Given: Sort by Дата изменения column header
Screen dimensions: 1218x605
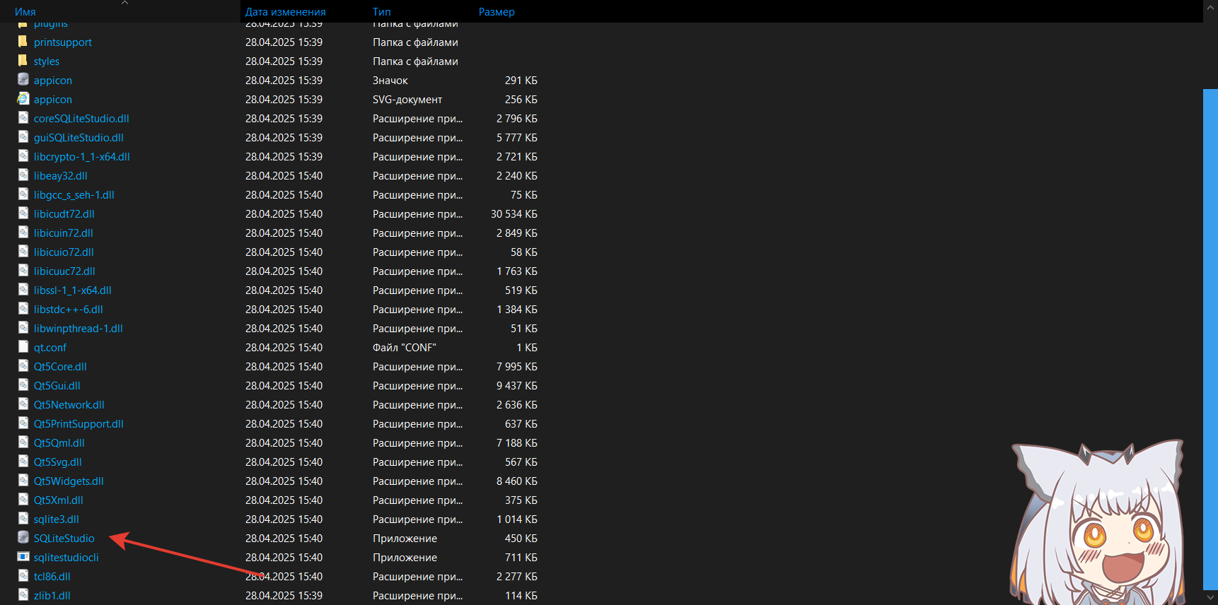Looking at the screenshot, I should click(285, 12).
